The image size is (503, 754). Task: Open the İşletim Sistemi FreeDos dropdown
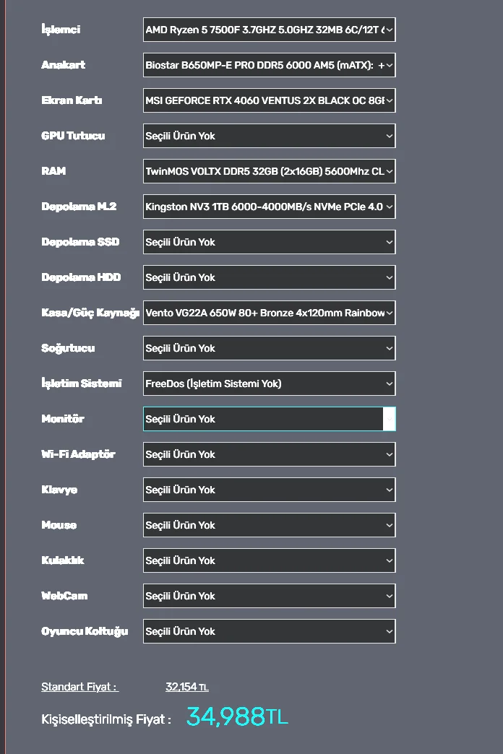(269, 383)
